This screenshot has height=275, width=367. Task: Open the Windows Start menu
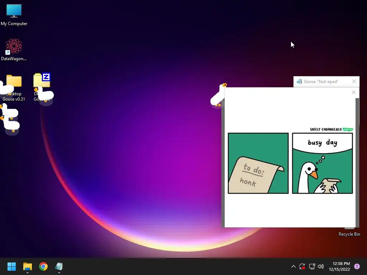click(x=11, y=266)
